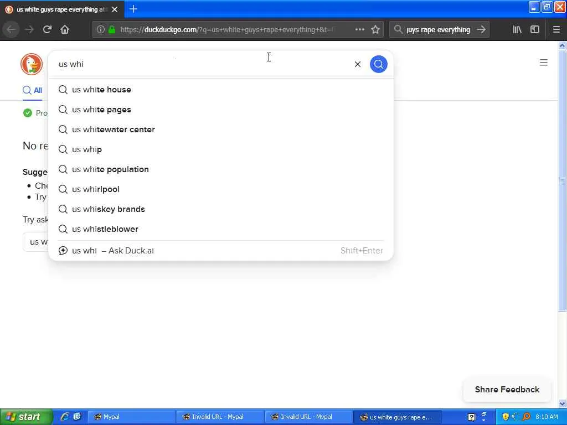Open page actions ellipsis menu
Viewport: 567px width, 425px height.
[x=359, y=29]
